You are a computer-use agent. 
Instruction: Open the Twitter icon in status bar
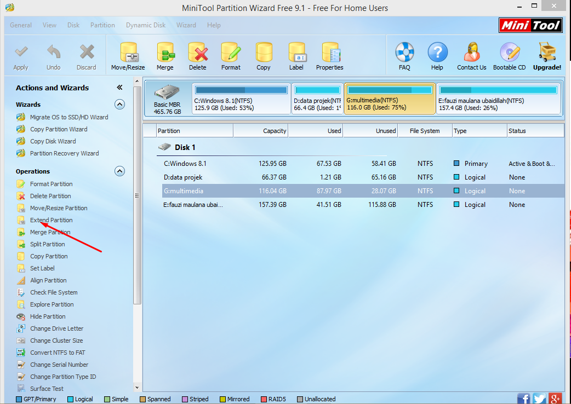click(x=539, y=399)
